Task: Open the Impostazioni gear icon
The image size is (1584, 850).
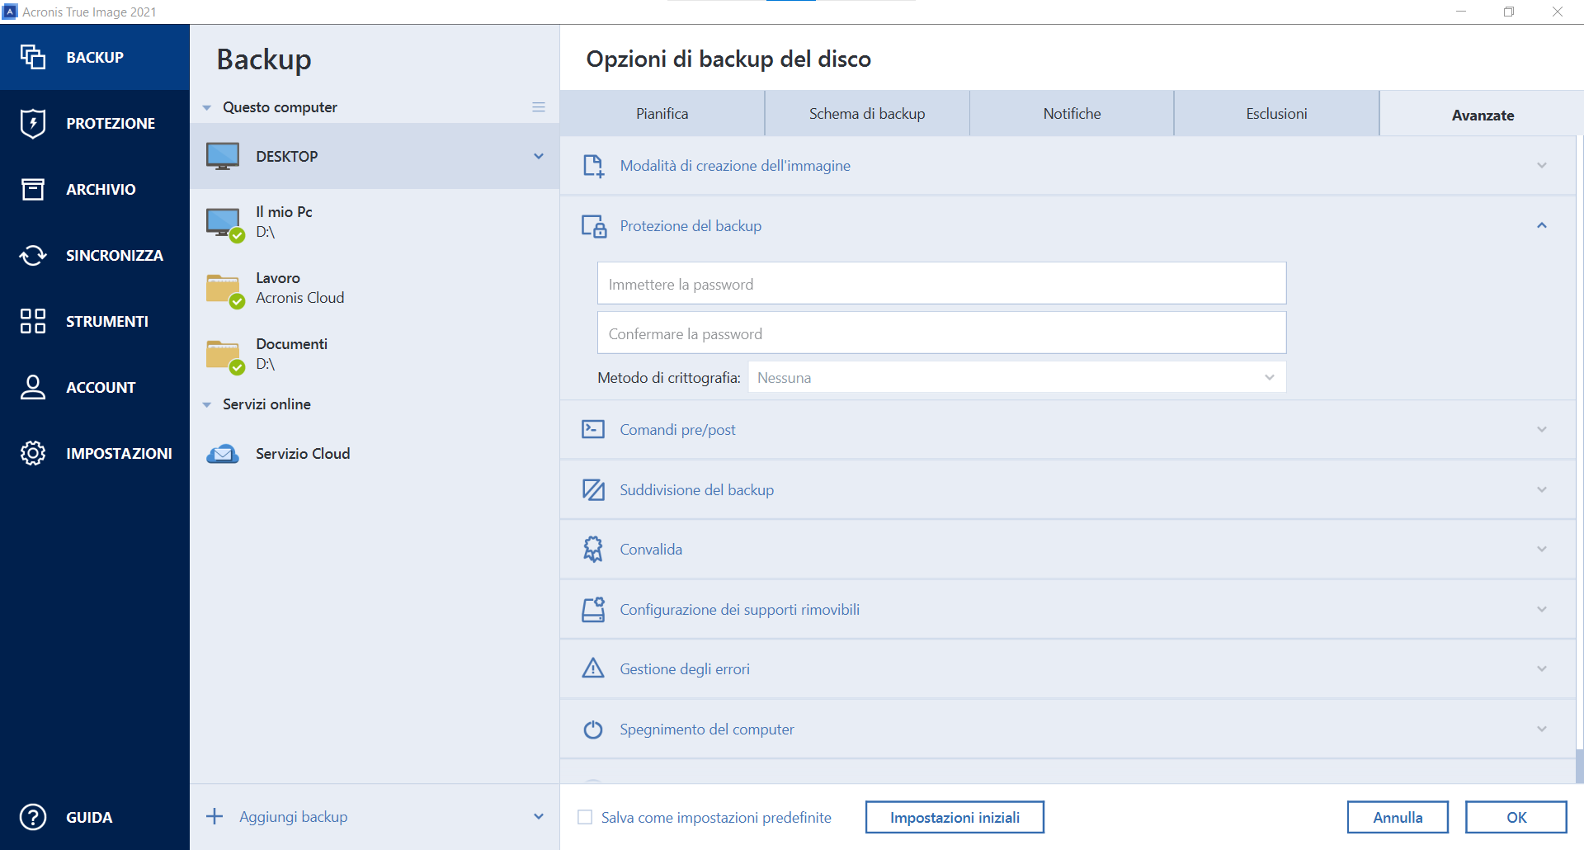Action: click(x=33, y=453)
